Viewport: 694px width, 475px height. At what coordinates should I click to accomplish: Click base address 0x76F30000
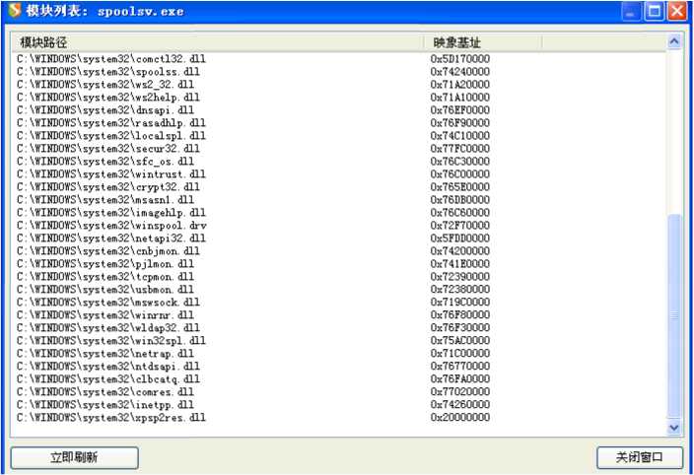pos(459,328)
